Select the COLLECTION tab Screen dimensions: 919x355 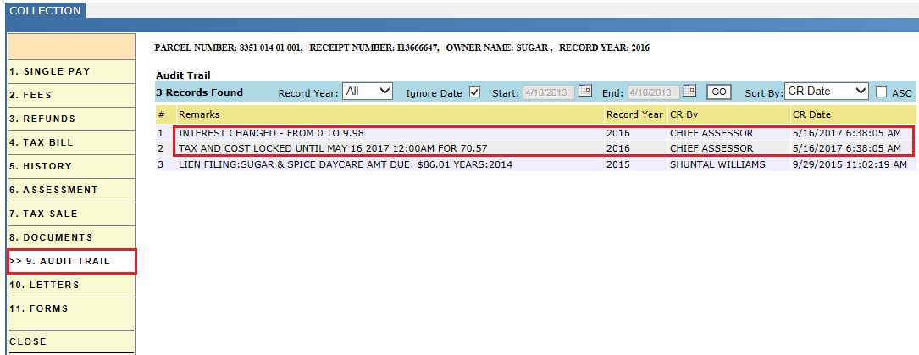tap(46, 10)
